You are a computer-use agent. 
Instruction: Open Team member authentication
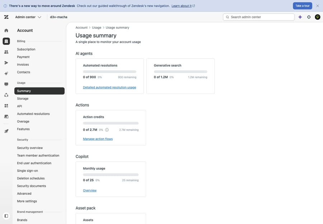38,156
